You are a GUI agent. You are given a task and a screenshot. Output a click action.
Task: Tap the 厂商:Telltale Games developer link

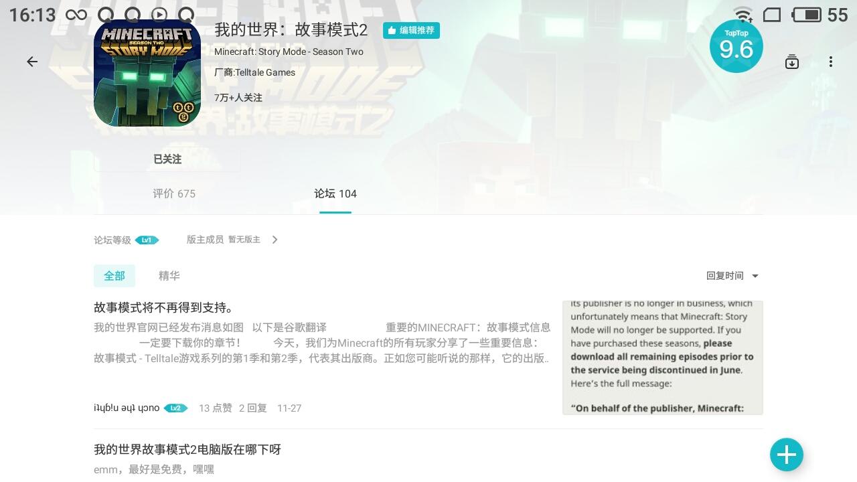[x=254, y=72]
